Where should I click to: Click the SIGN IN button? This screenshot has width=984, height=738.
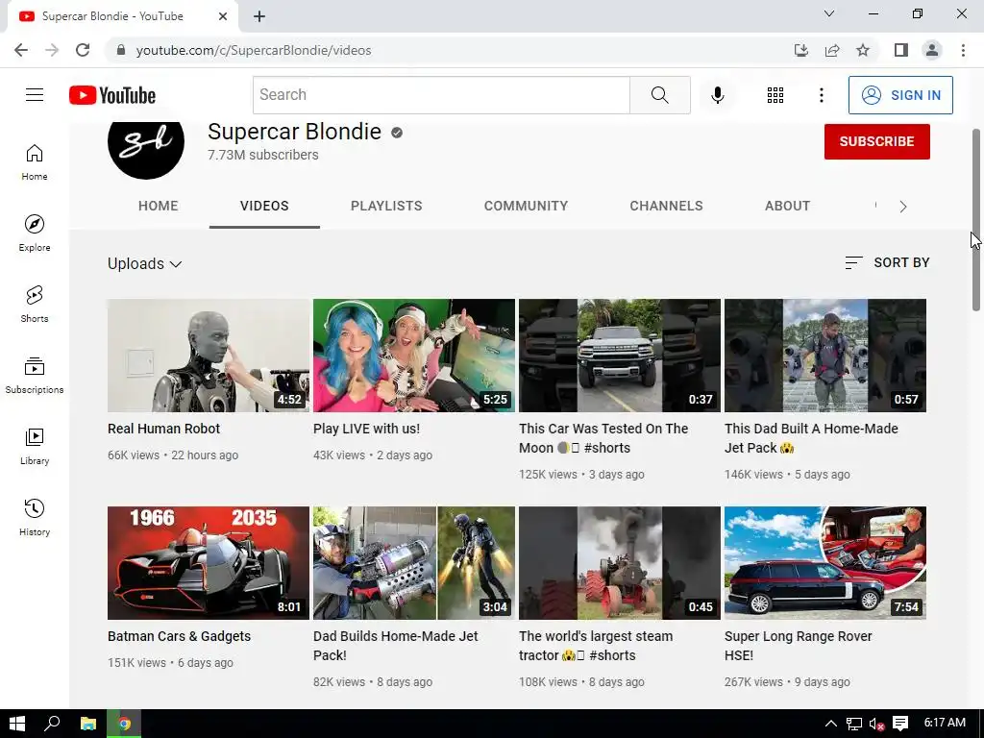[900, 95]
